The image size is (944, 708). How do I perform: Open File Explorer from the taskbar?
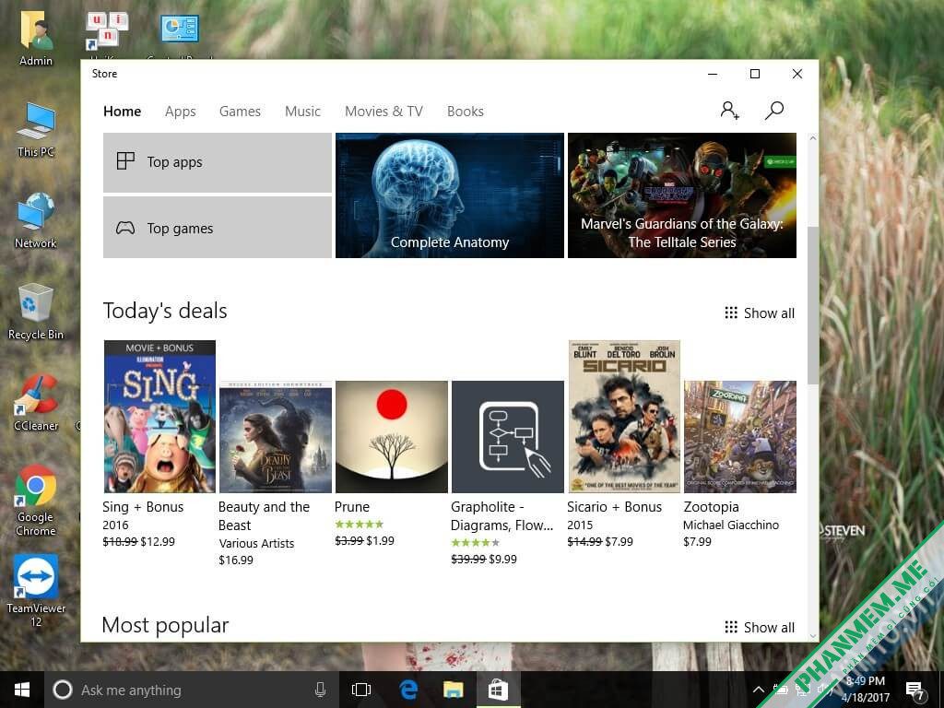coord(453,690)
